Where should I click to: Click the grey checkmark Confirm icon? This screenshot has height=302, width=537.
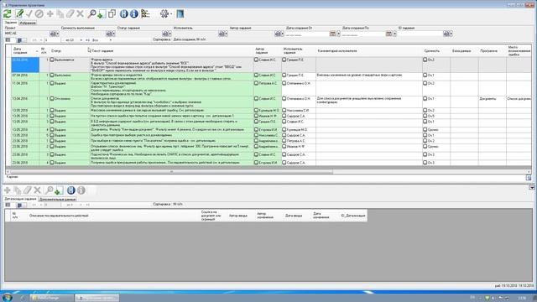[x=29, y=13]
